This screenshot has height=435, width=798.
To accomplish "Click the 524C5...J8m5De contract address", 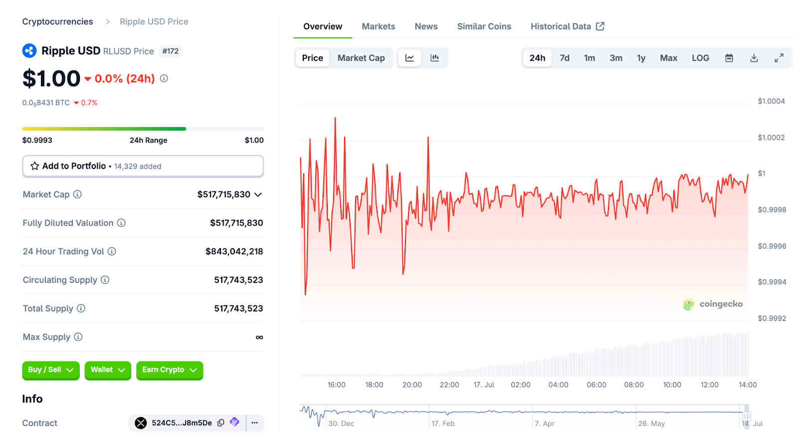I will [182, 423].
